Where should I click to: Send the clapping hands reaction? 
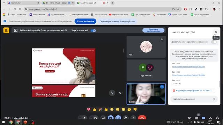(106, 109)
